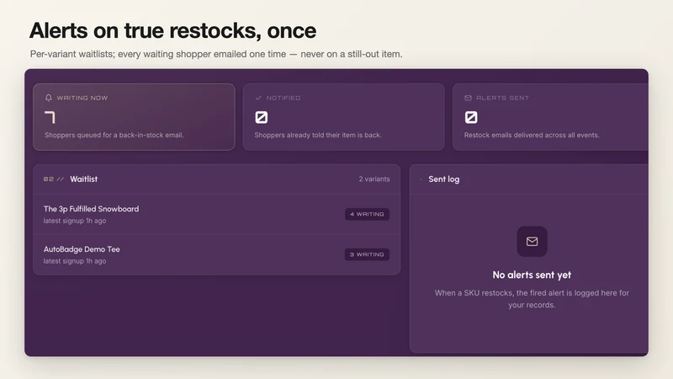Click the envelope icon in the Sent log empty state
This screenshot has width=673, height=379.
(x=532, y=242)
